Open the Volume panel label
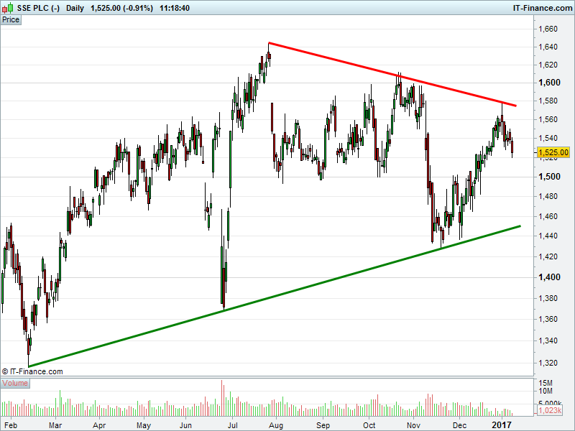The width and height of the screenshot is (575, 431). 15,384
